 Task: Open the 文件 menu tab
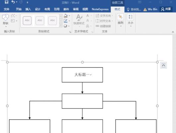pyautogui.click(x=6, y=9)
